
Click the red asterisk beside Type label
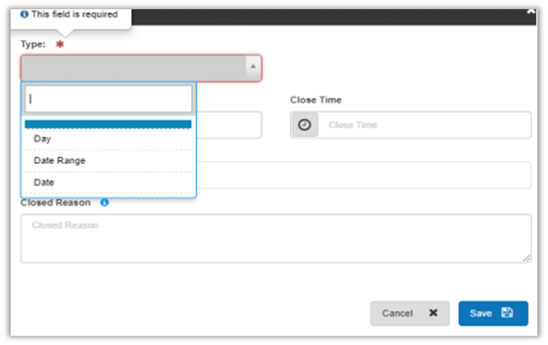60,44
